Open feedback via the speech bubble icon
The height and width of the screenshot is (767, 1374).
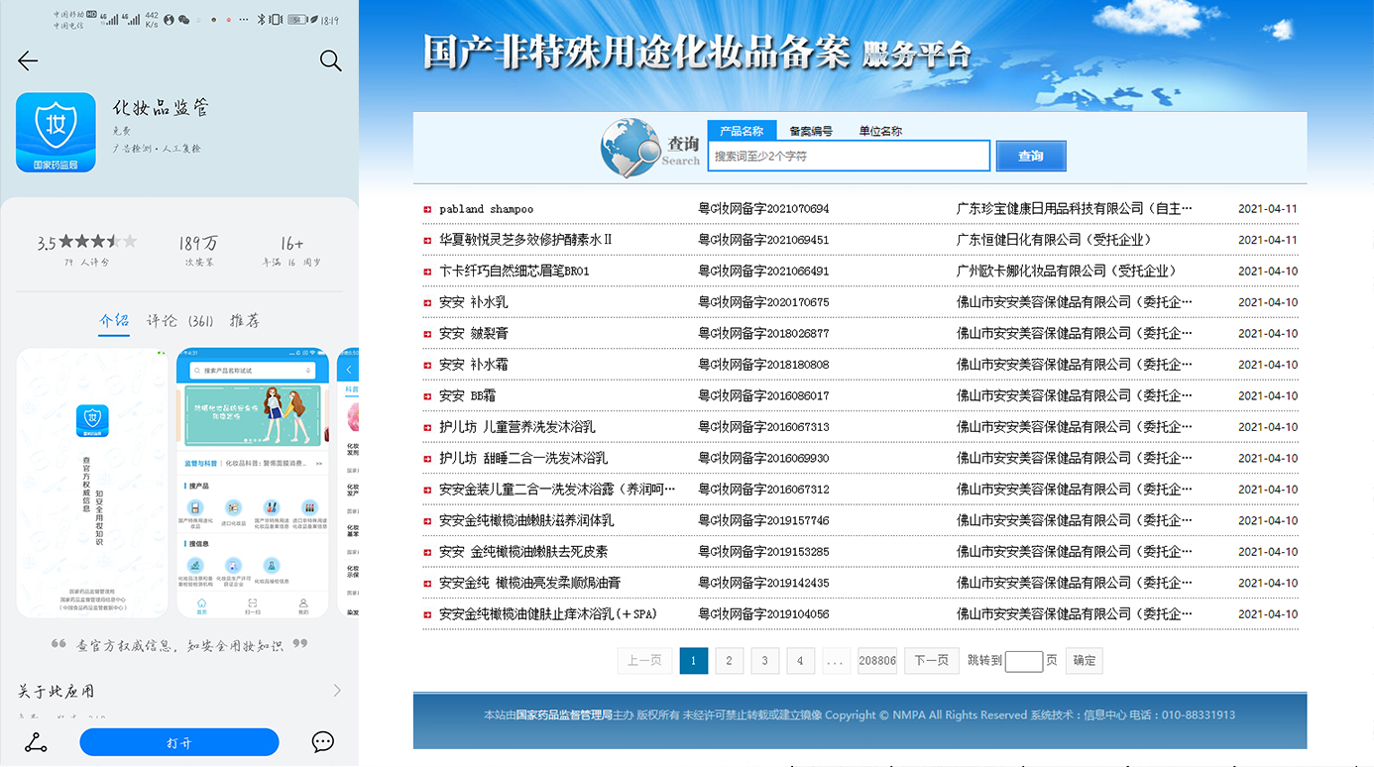pos(322,741)
